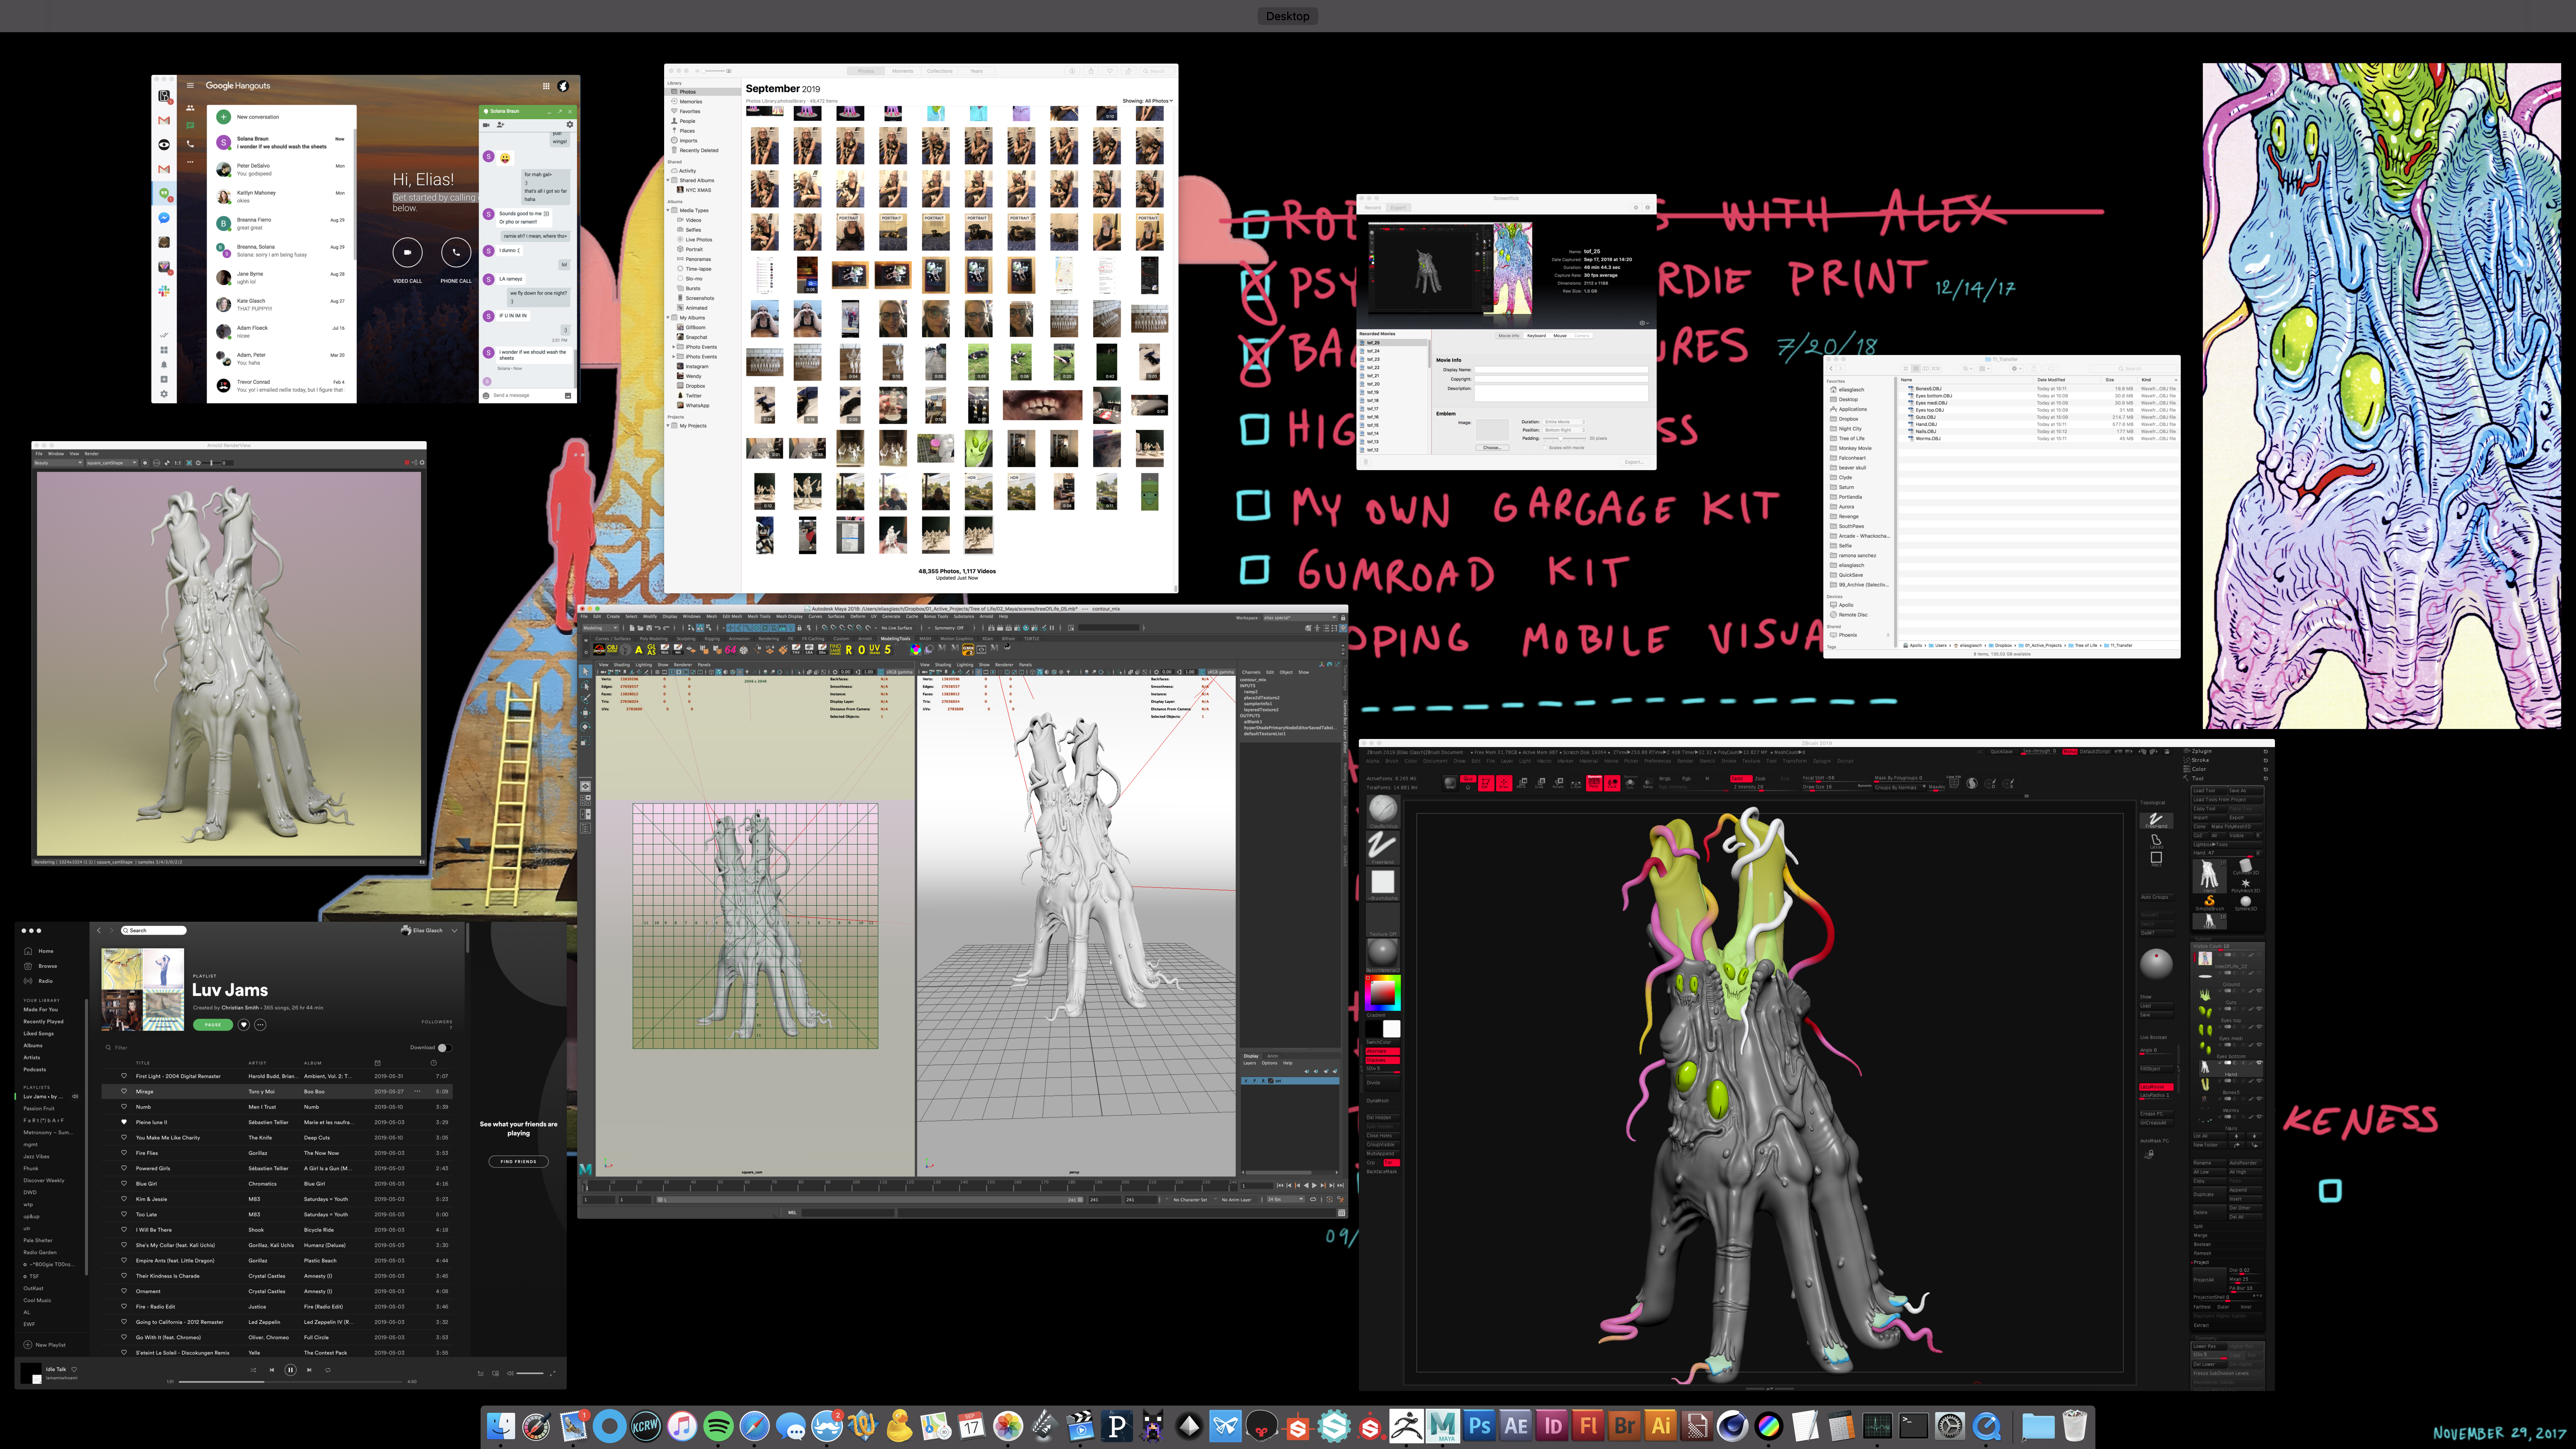
Task: Click the Spotify icon in the Dock
Action: click(x=718, y=1426)
